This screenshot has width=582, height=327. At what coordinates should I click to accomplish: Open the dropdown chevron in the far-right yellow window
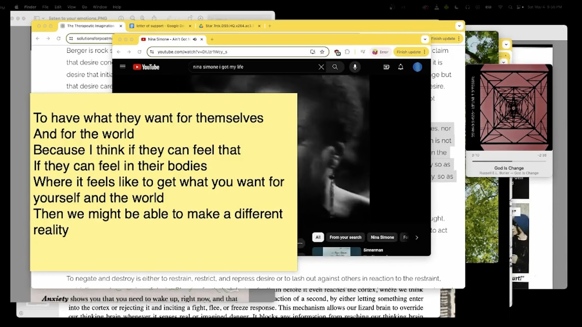point(506,45)
